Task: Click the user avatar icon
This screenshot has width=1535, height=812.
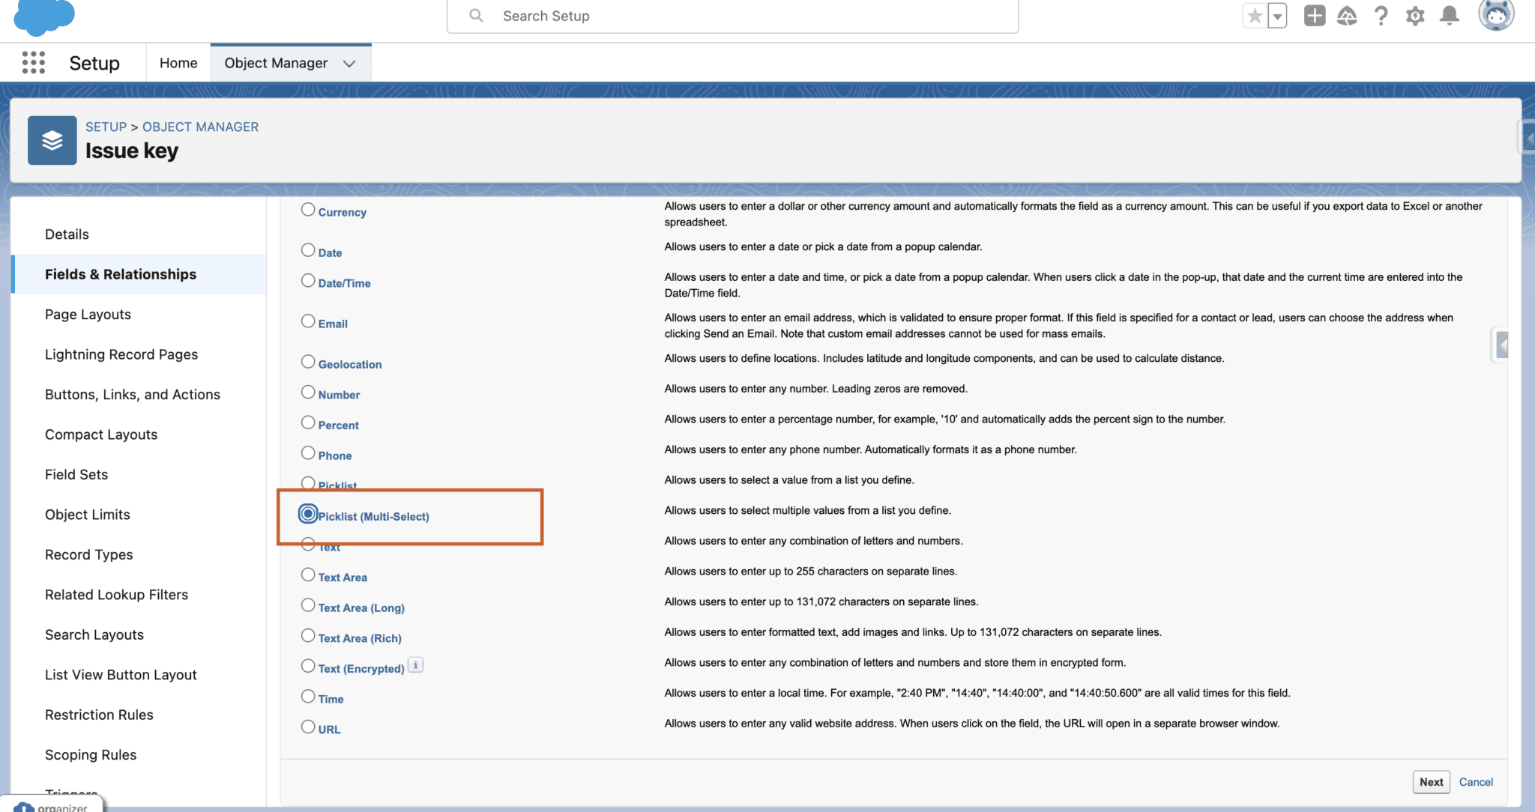Action: pyautogui.click(x=1496, y=15)
